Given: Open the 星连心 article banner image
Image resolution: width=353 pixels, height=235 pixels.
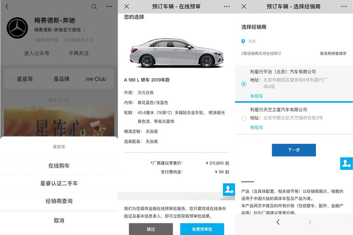Looking at the screenshot, I should pos(59,121).
